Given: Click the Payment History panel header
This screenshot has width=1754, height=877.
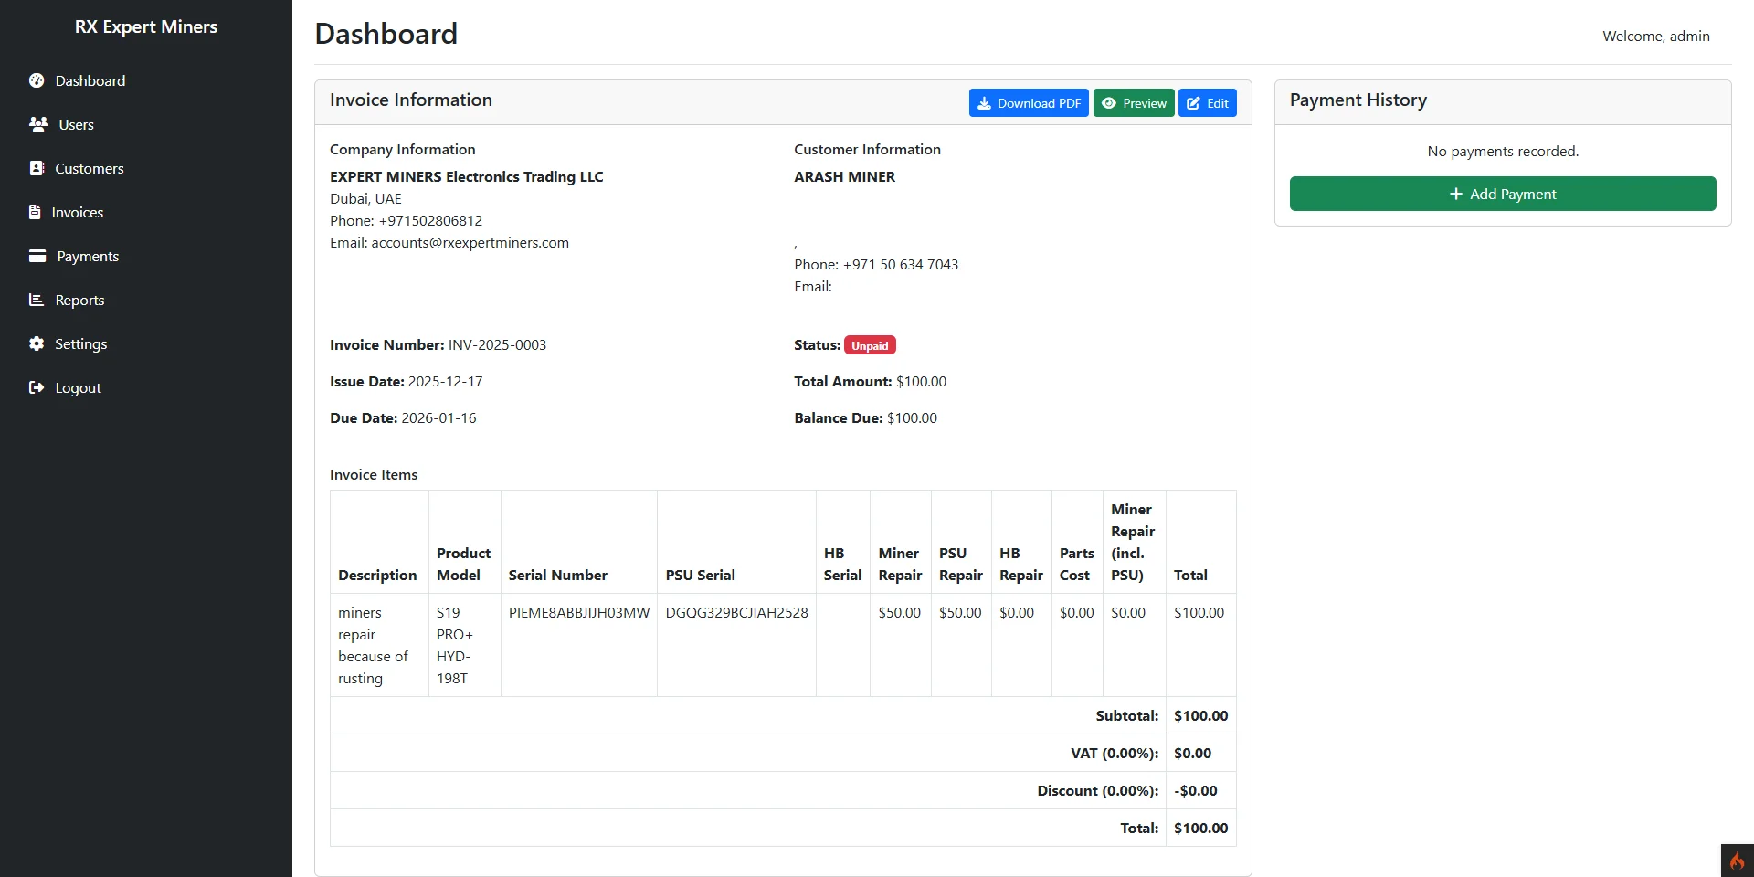Looking at the screenshot, I should coord(1503,102).
